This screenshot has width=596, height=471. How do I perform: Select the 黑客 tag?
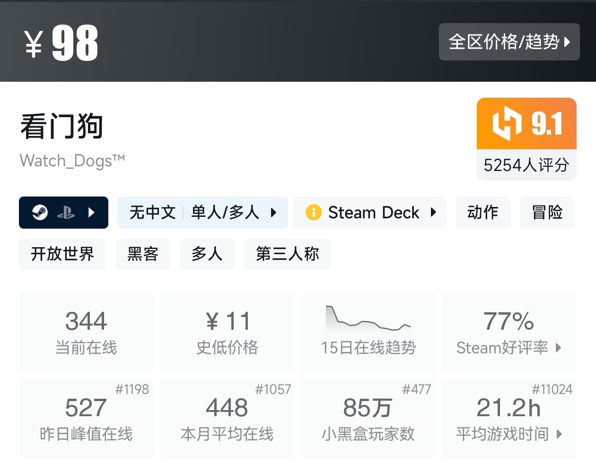click(x=143, y=254)
